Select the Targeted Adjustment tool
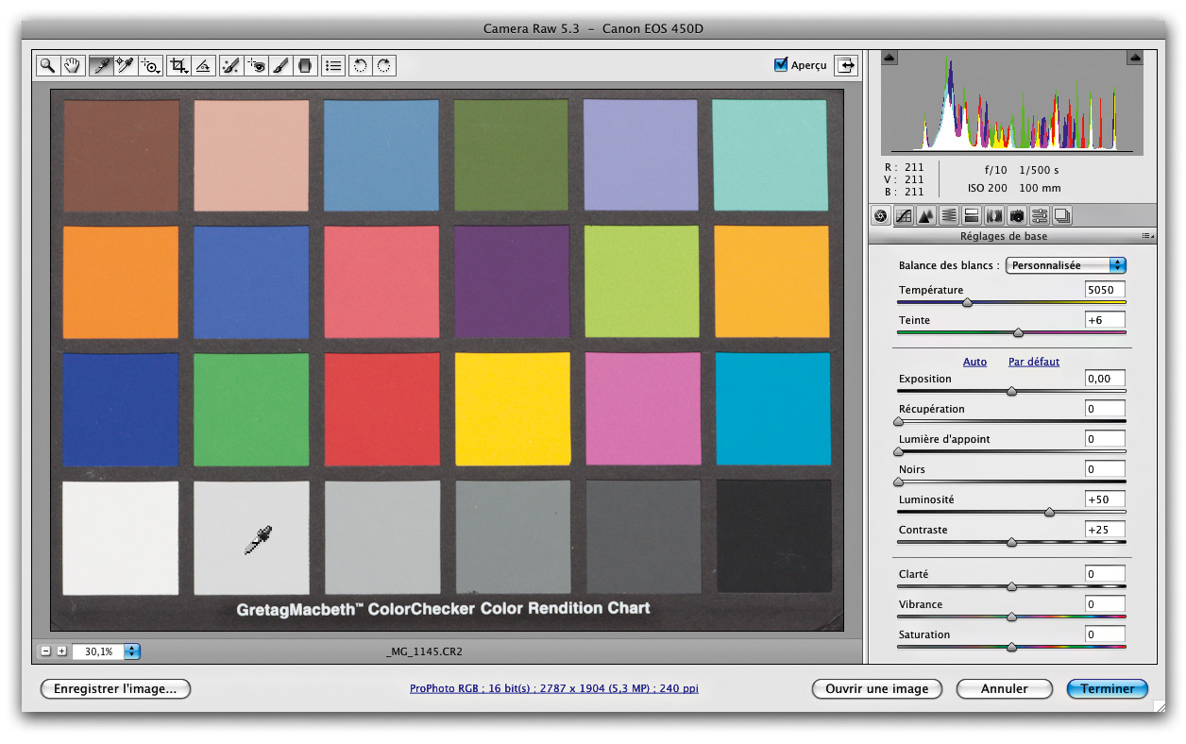Viewport: 1186px width, 744px height. (x=150, y=65)
